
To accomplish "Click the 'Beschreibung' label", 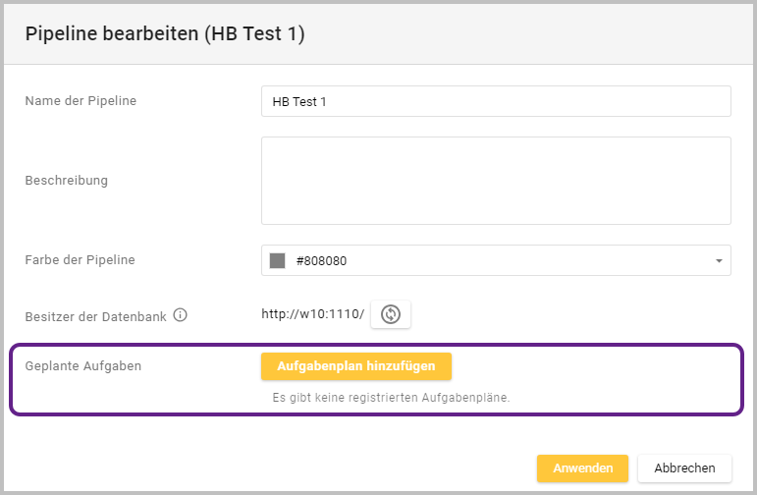I will 66,181.
